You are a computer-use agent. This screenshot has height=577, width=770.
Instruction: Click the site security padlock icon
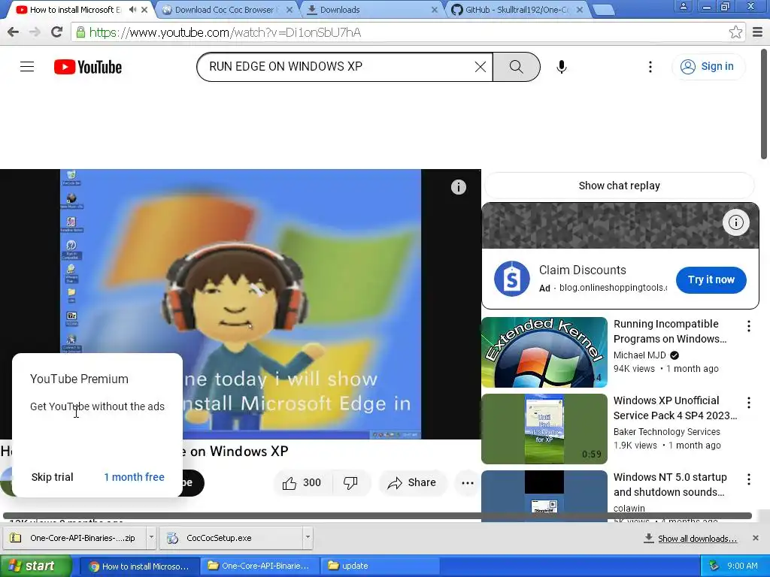tap(80, 32)
